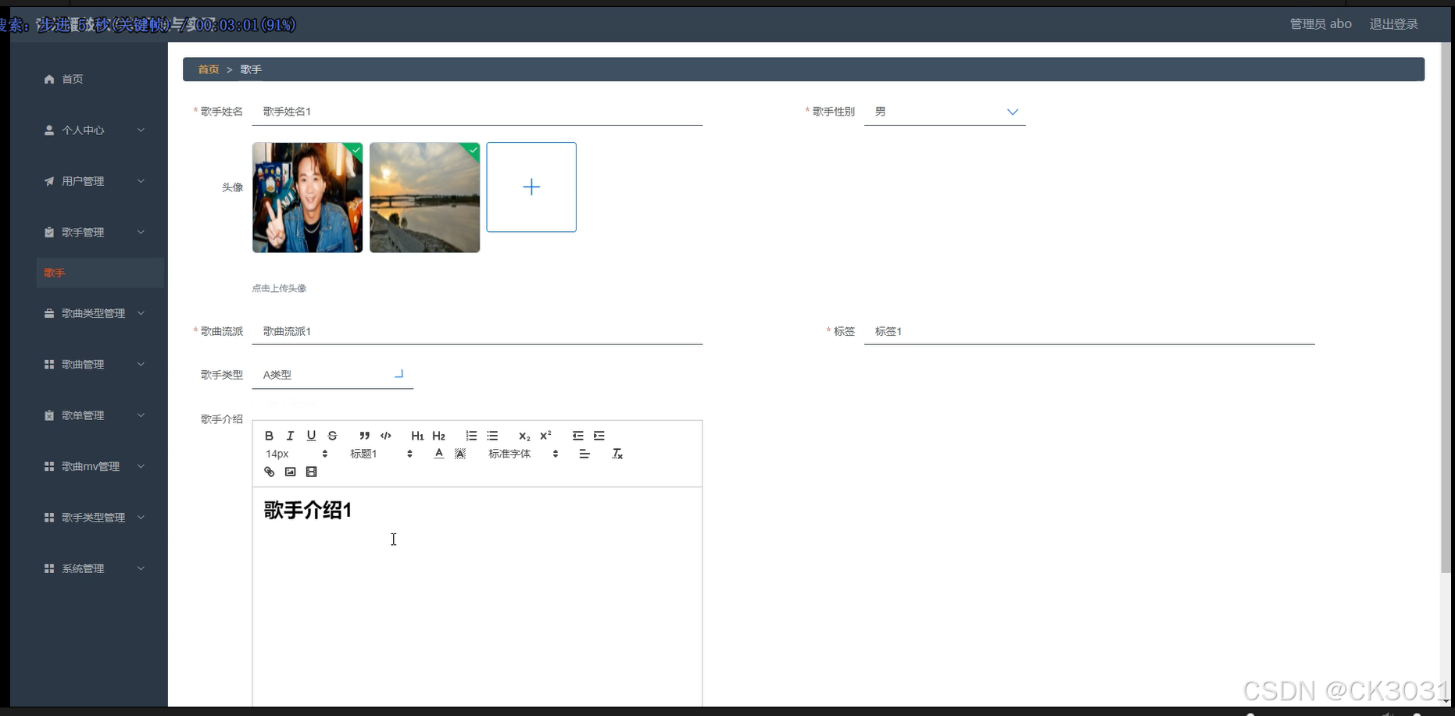Toggle italic formatting in the editor
The height and width of the screenshot is (716, 1455).
(x=290, y=436)
